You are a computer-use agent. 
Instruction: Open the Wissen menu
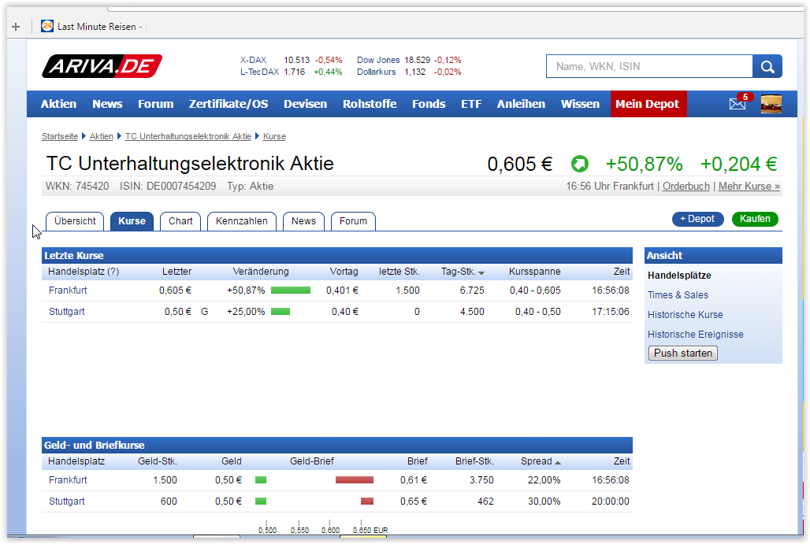pos(580,104)
